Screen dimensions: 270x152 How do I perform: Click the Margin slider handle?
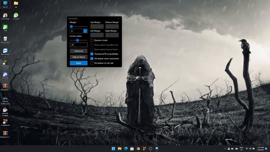click(x=71, y=27)
